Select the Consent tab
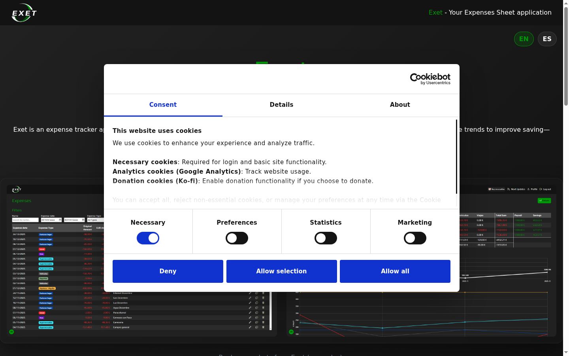This screenshot has width=569, height=356. point(163,105)
